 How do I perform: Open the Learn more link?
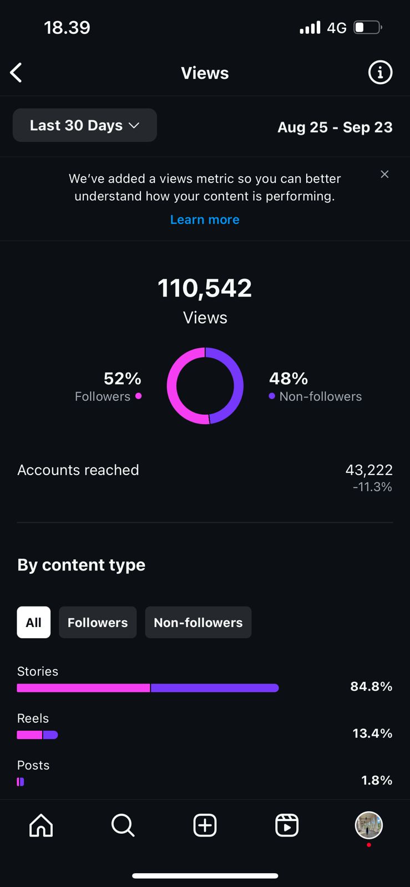[205, 220]
